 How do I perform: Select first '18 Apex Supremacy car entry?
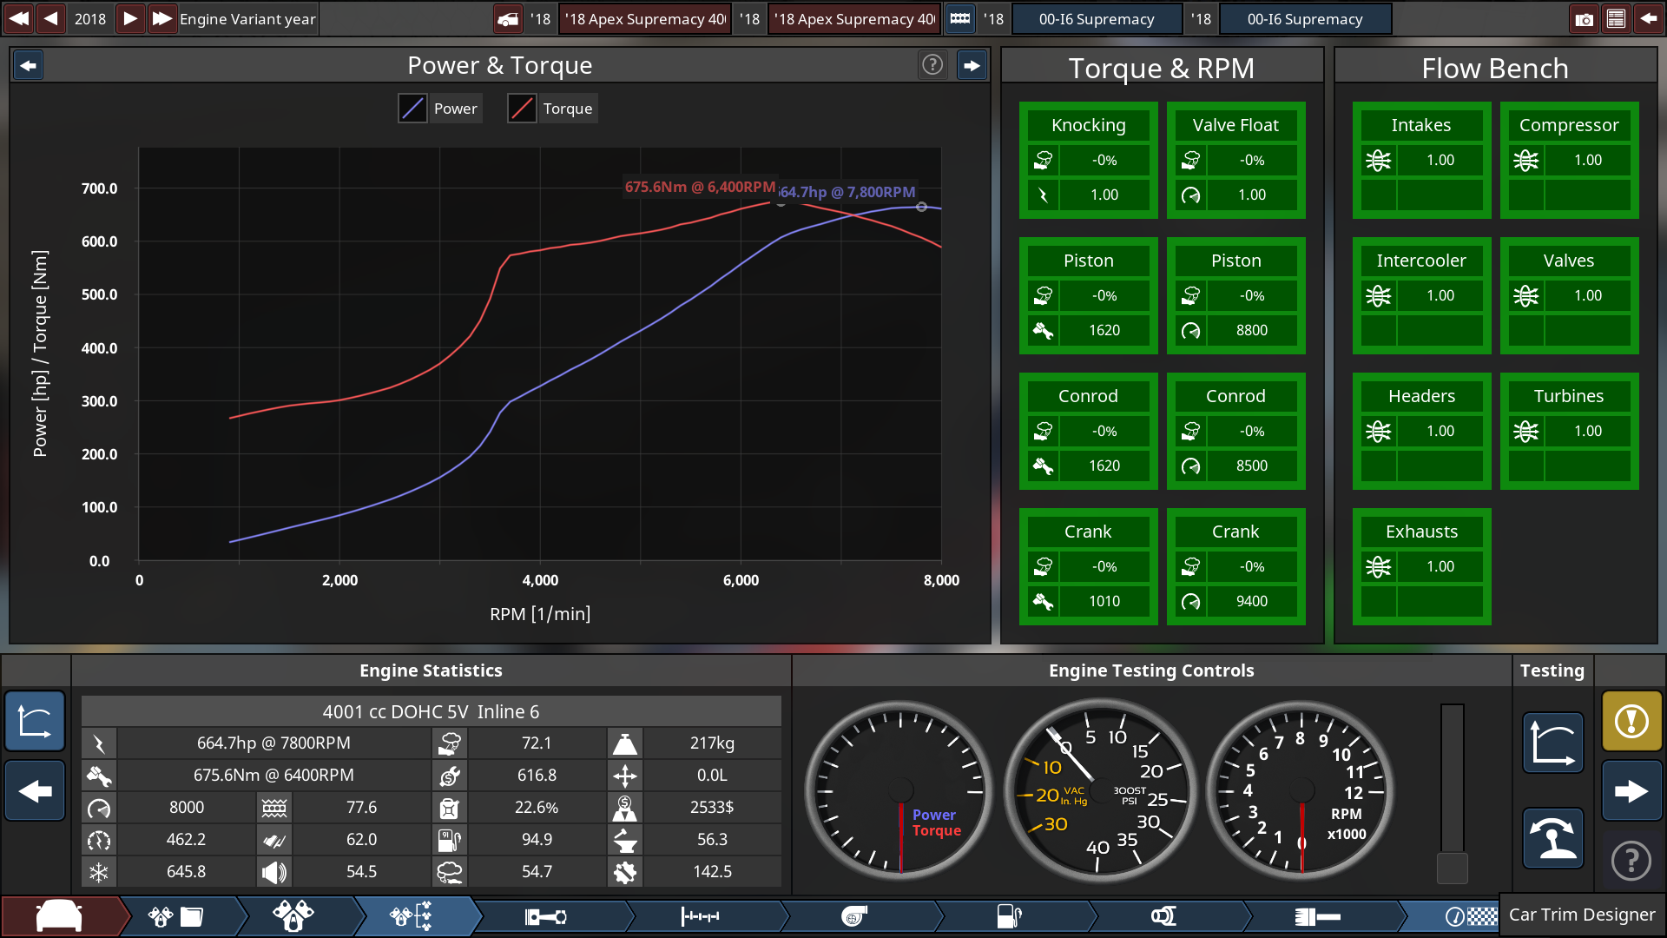click(644, 19)
